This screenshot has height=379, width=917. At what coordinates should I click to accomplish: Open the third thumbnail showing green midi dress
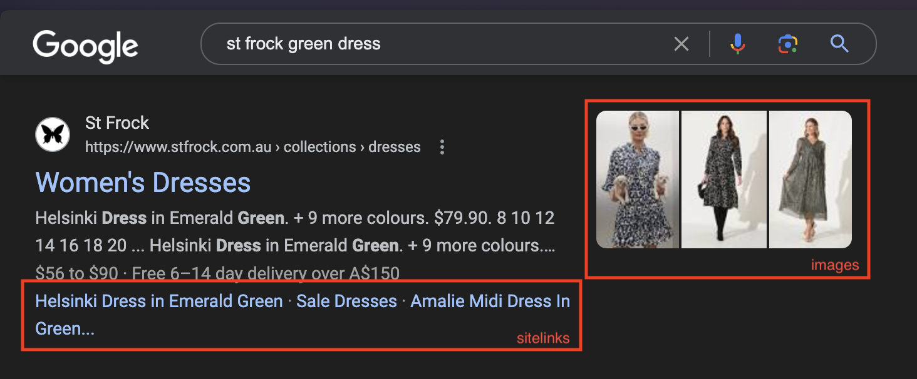tap(811, 179)
